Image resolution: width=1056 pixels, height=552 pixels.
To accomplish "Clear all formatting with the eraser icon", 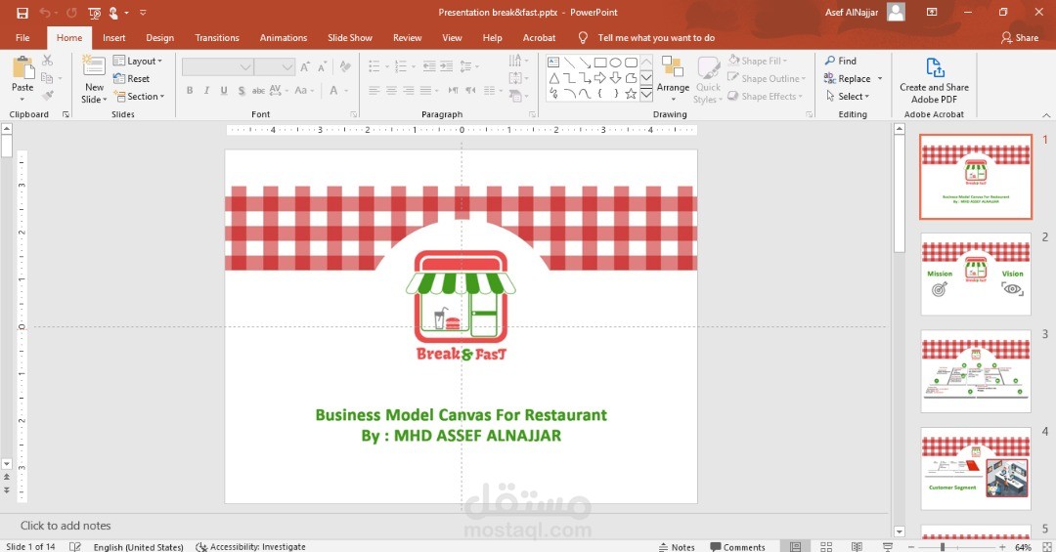I will 345,66.
